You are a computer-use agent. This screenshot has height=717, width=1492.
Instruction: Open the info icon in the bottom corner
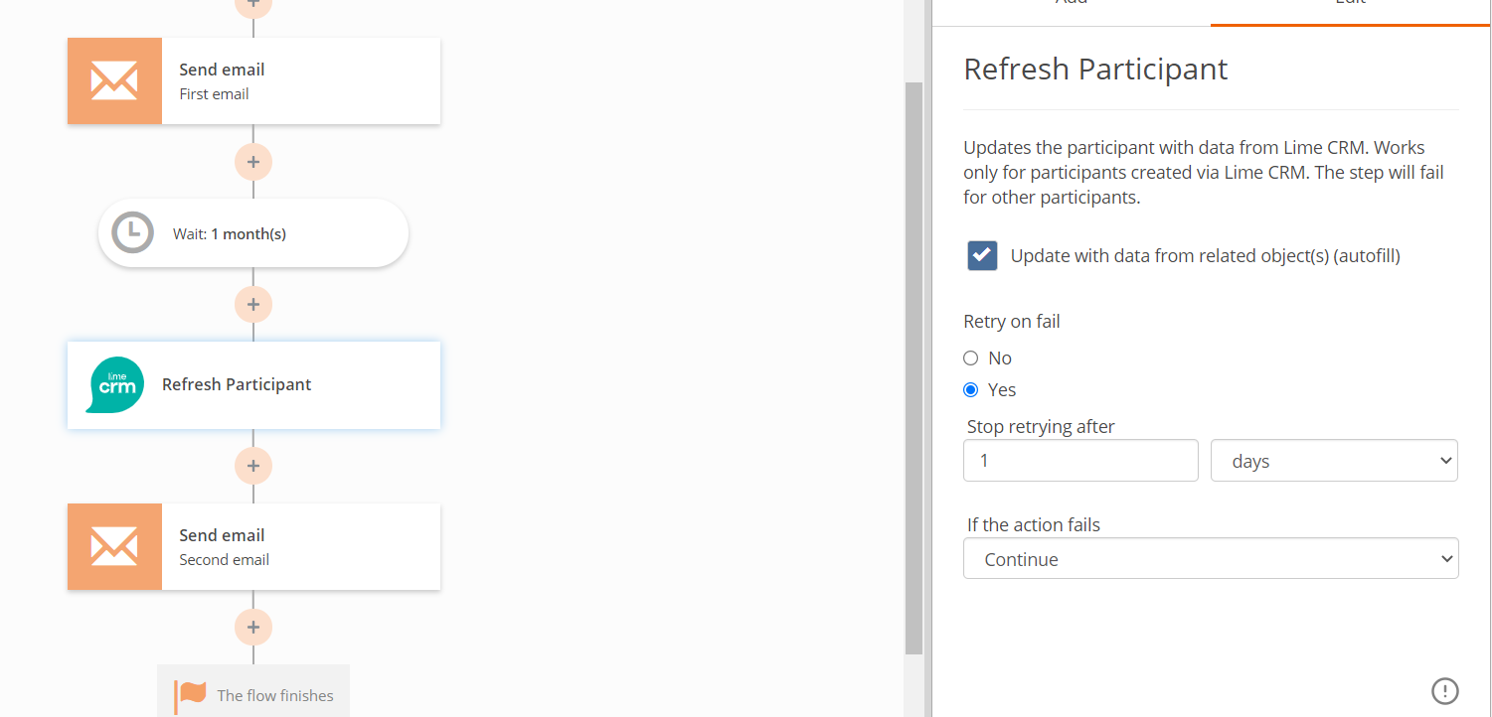(x=1446, y=690)
